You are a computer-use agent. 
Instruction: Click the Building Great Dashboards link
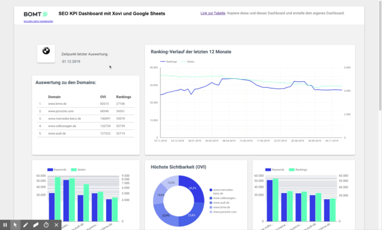[x=38, y=22]
